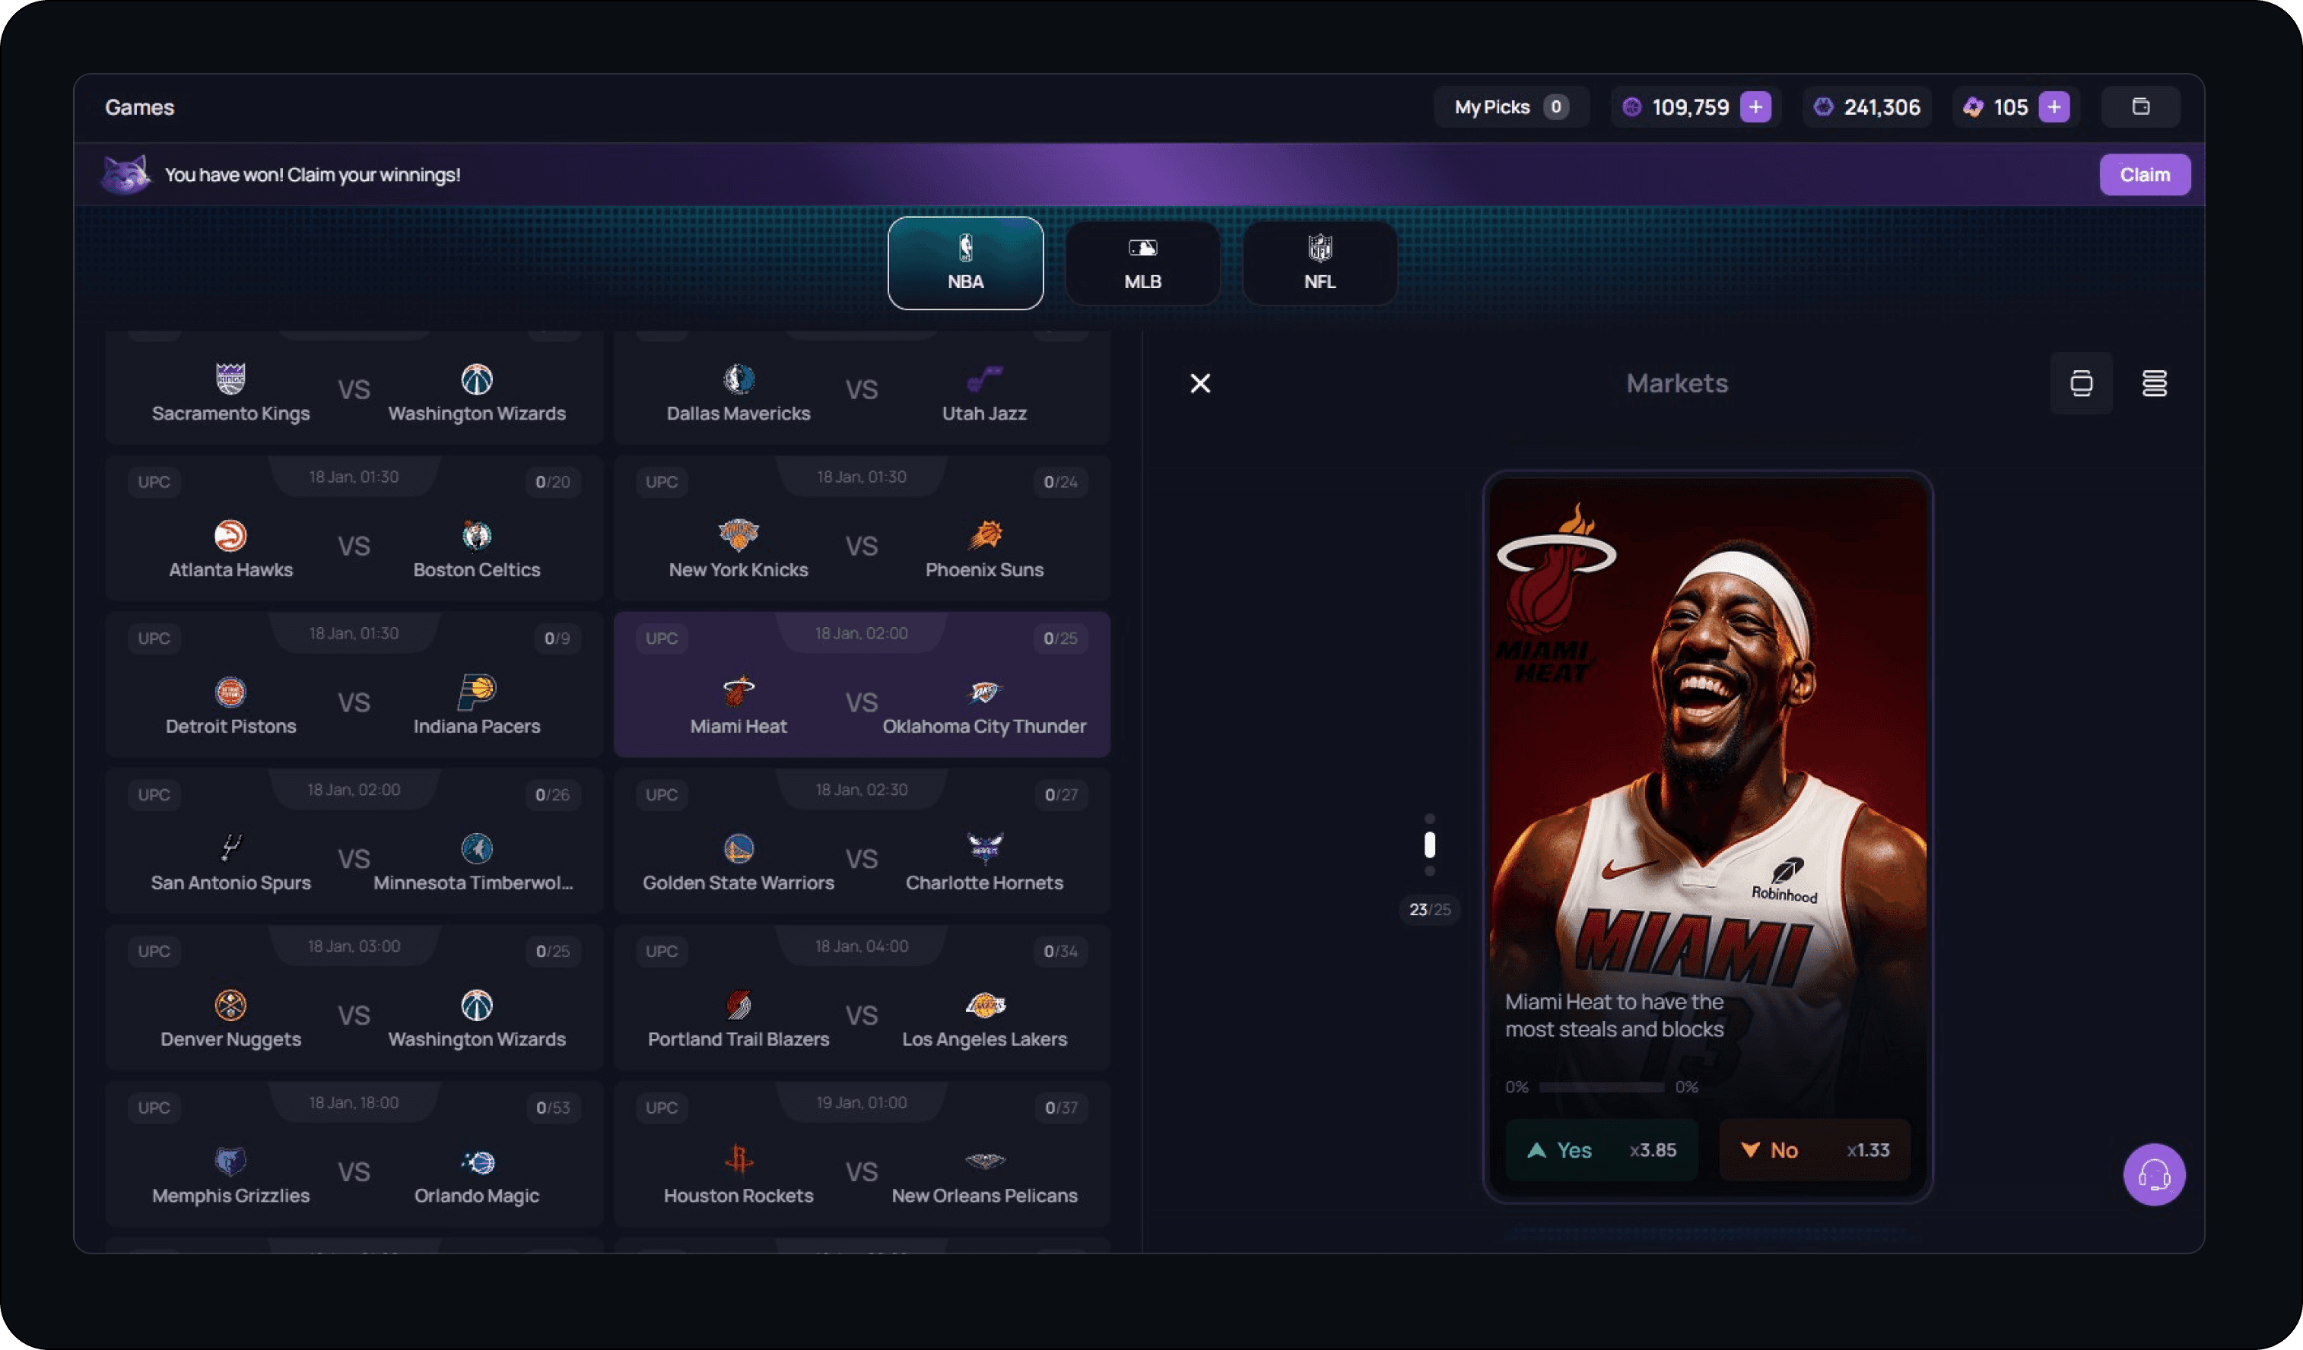Claim your winnings button
Screen dimensions: 2303x1350
pyautogui.click(x=2144, y=175)
